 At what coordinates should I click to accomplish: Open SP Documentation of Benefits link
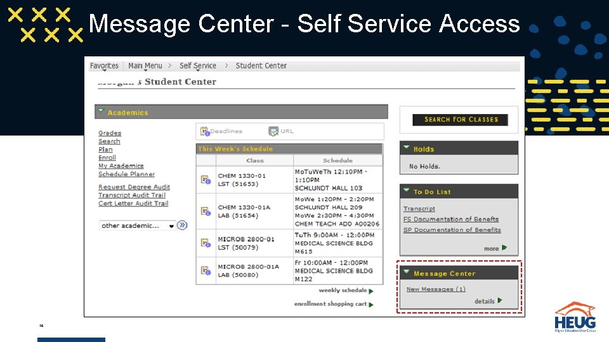pos(452,229)
